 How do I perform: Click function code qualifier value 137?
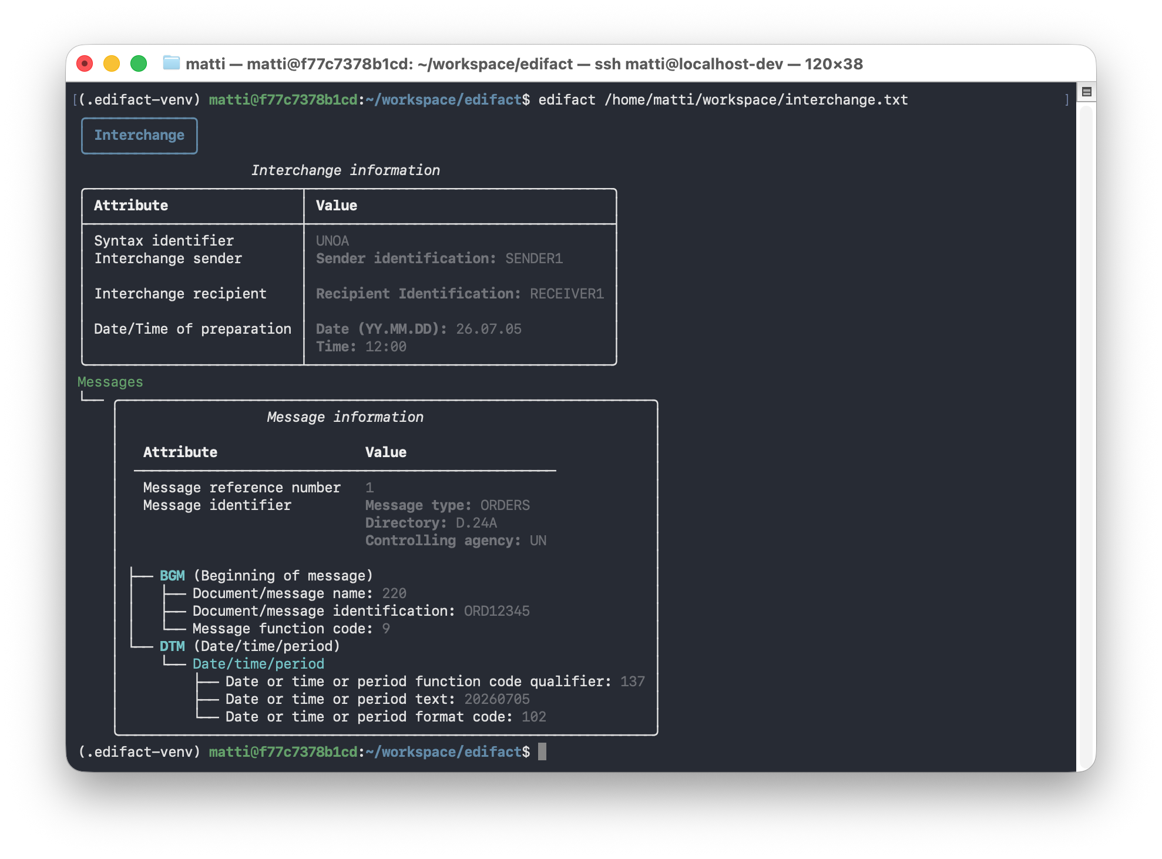[x=633, y=682]
